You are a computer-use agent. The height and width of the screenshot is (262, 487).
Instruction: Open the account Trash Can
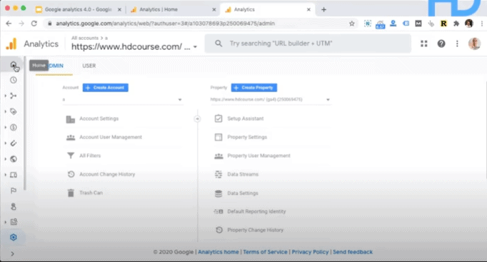click(x=91, y=193)
